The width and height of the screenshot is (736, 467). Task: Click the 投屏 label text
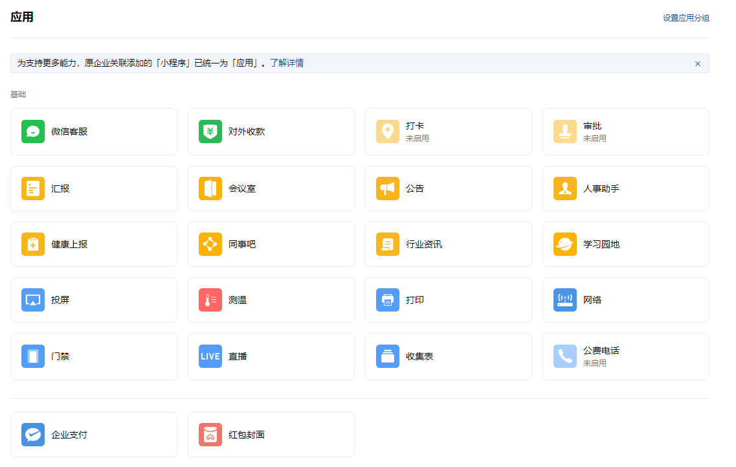tap(60, 300)
